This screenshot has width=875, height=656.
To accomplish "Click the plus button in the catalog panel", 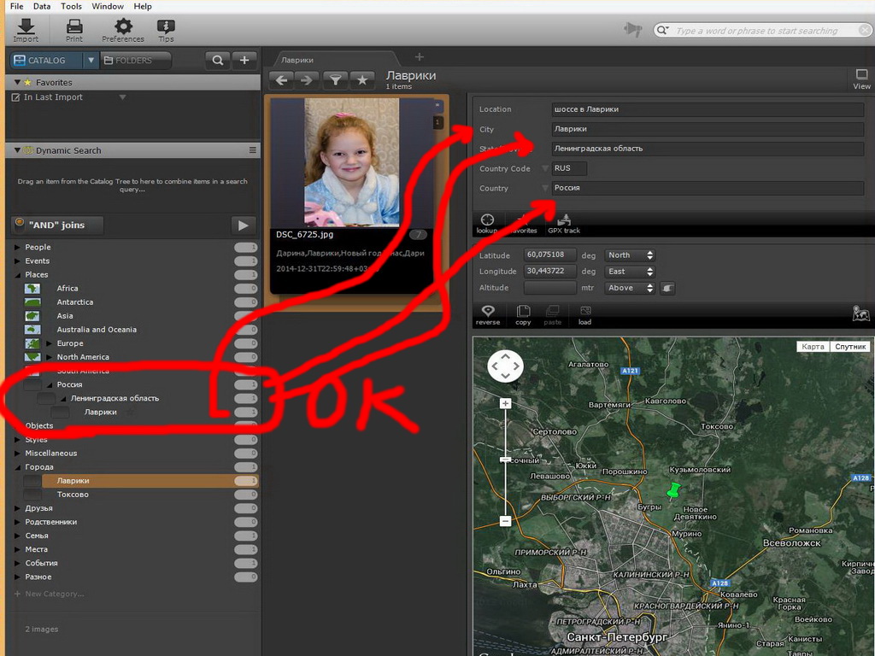I will coord(244,61).
